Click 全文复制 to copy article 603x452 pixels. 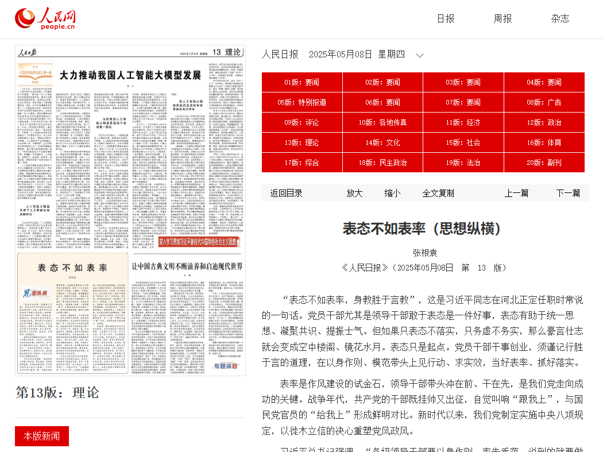coord(438,193)
